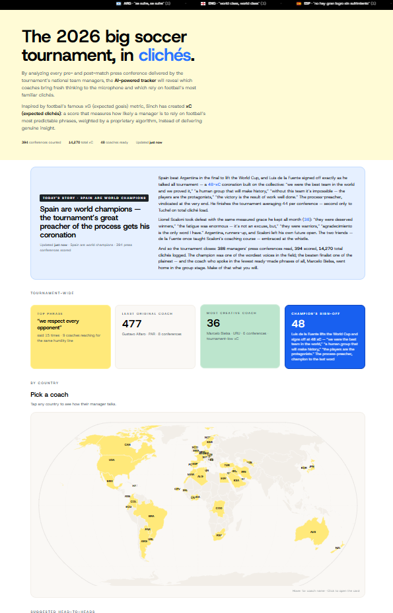Open Least Original Coach card showing 477

(155, 337)
